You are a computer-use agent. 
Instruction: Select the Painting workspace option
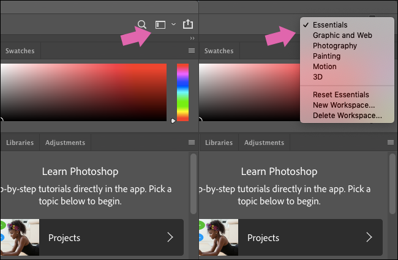point(327,56)
